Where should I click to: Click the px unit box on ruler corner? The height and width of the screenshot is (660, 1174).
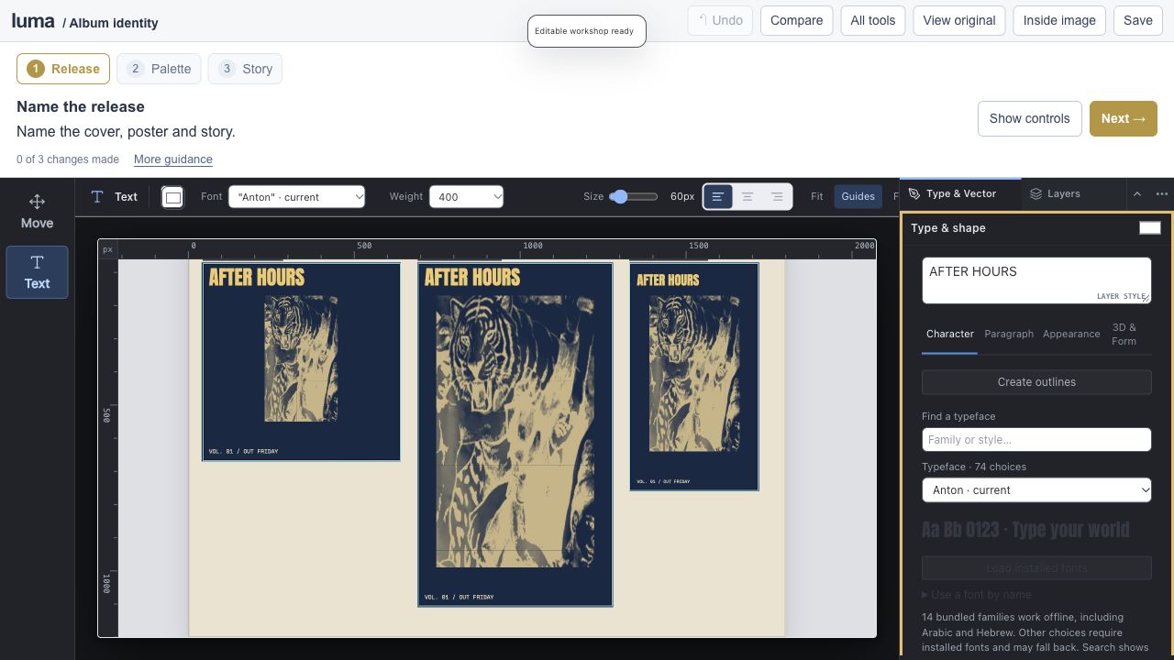[x=107, y=249]
